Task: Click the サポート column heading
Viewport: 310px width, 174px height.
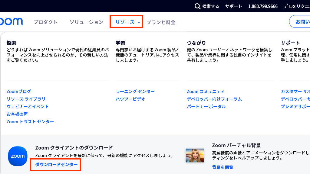Action: tap(290, 43)
